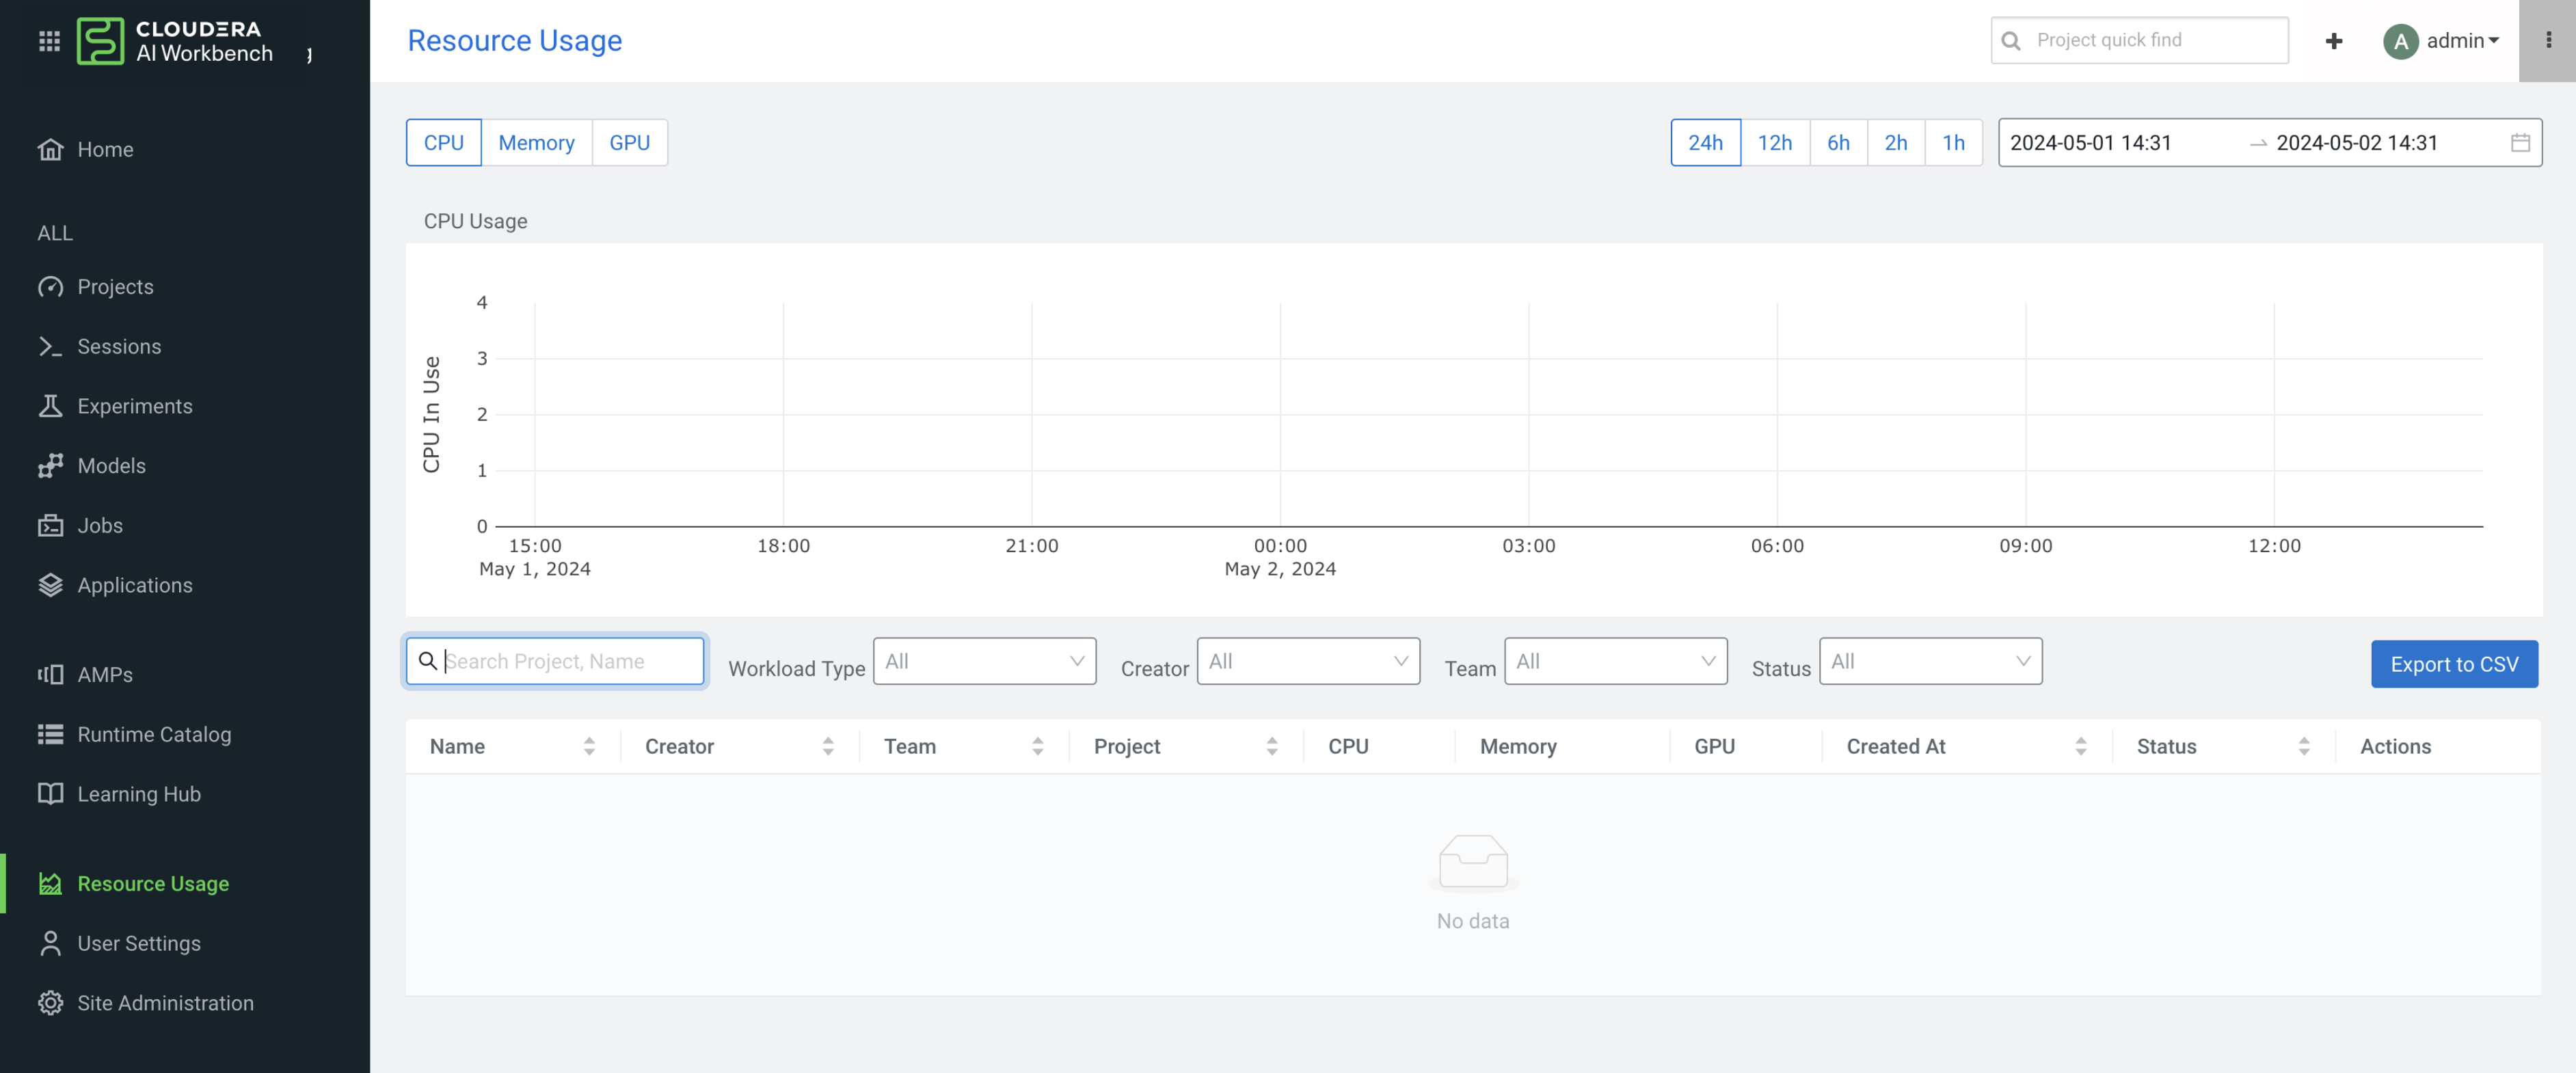The image size is (2576, 1073).
Task: Select the 12h time range
Action: (x=1774, y=143)
